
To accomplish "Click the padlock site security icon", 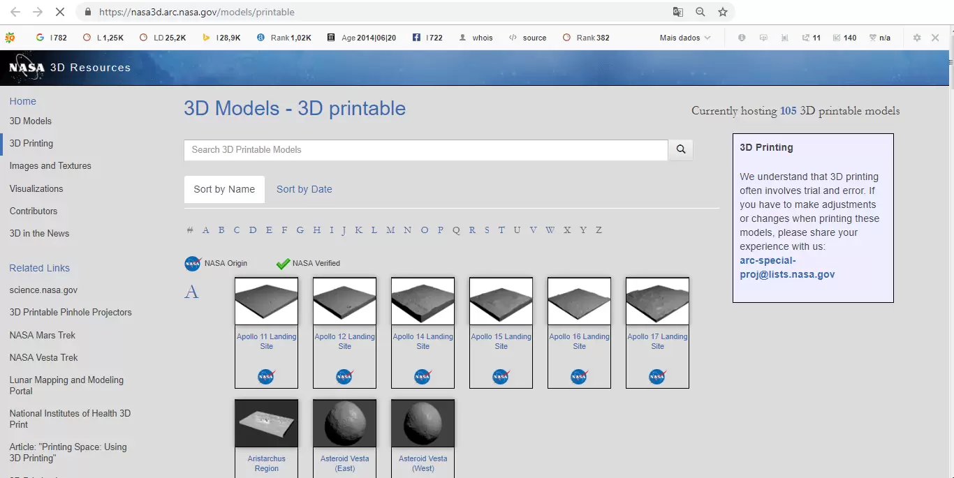I will point(87,12).
